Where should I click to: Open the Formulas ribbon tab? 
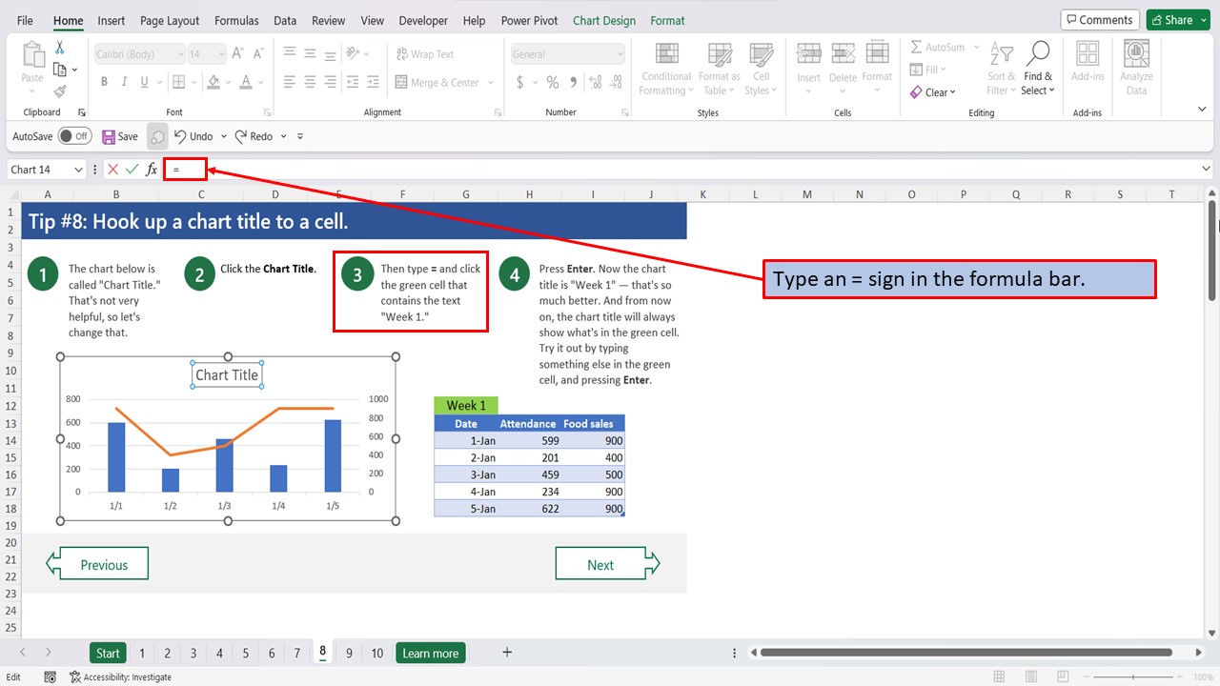[235, 20]
